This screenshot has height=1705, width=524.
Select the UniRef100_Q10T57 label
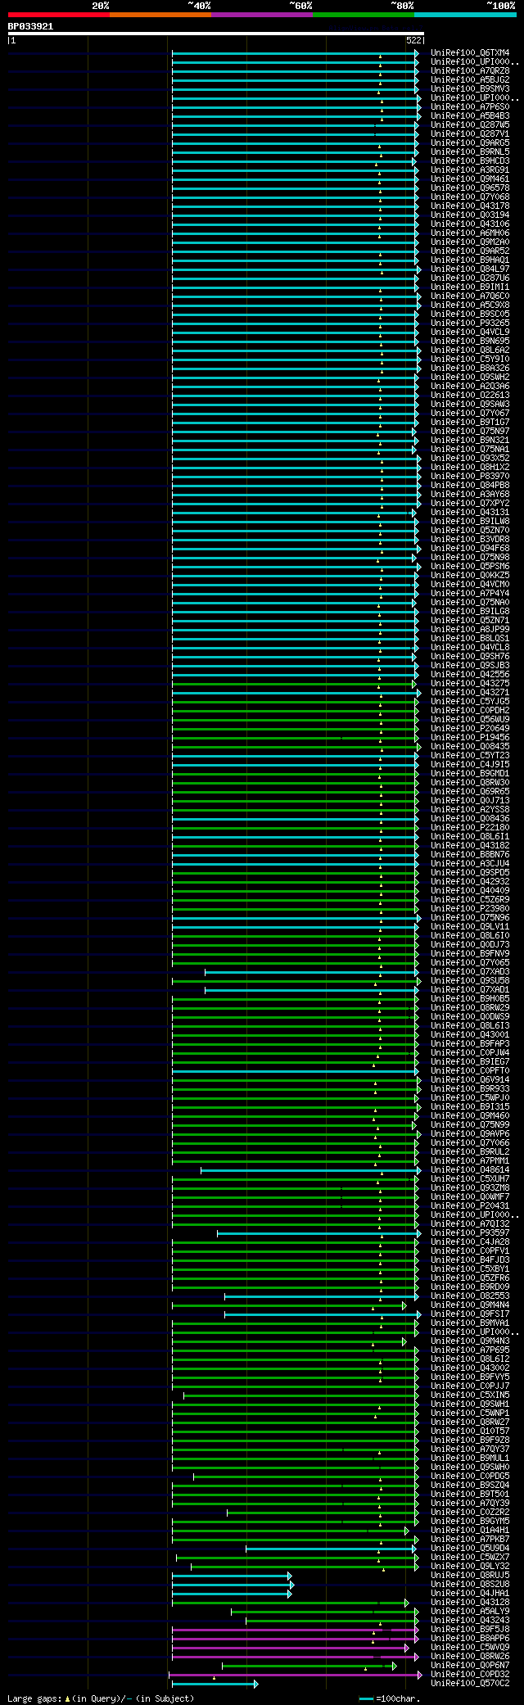click(470, 1431)
